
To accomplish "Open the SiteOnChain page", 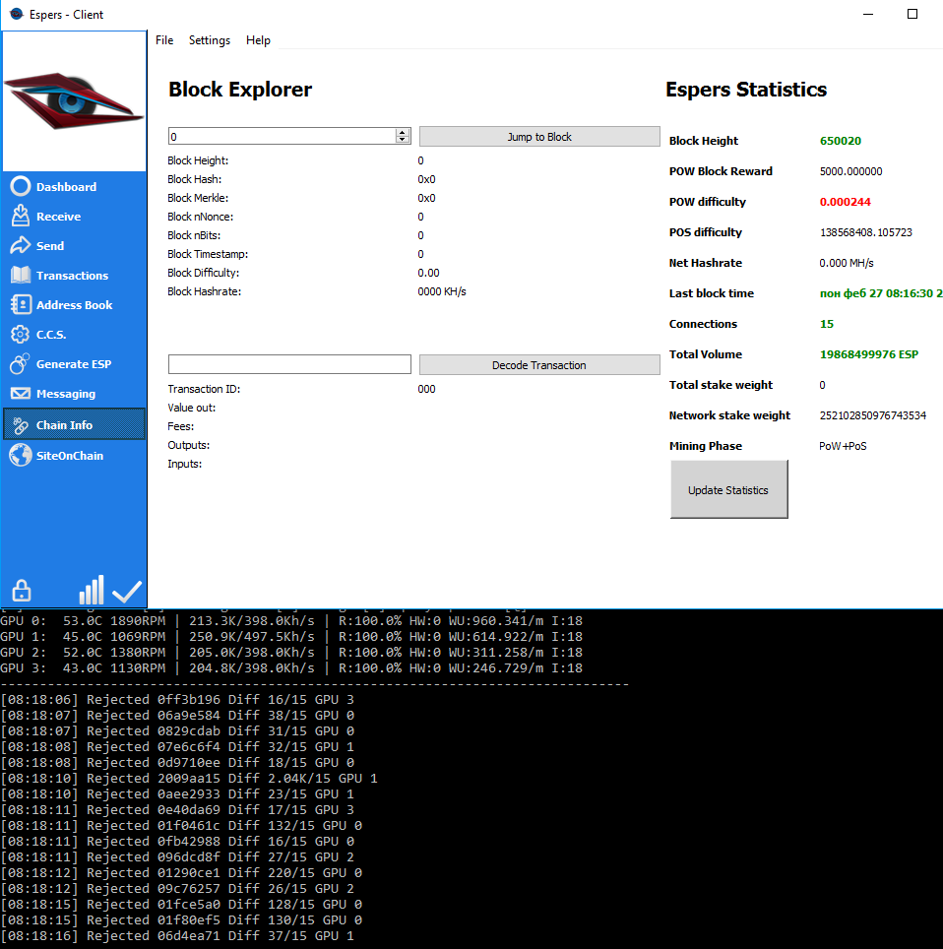I will click(x=74, y=455).
